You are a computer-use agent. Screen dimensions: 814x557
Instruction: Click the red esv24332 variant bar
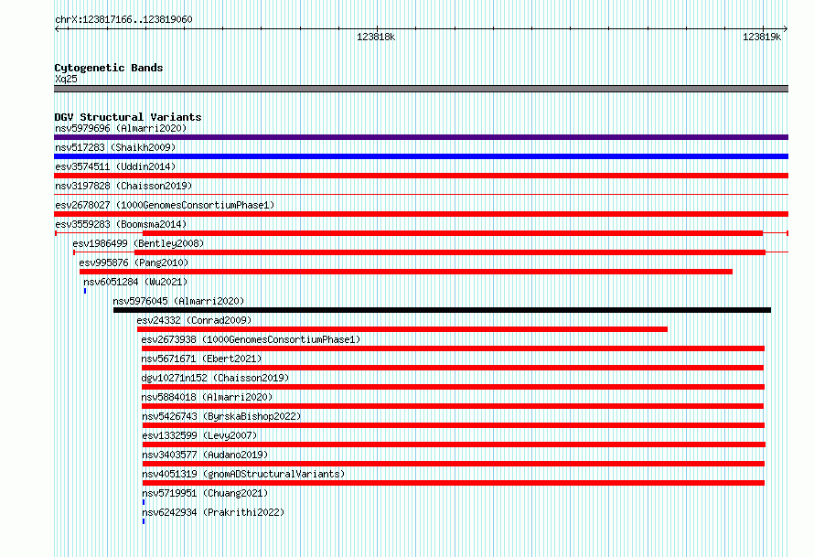tap(402, 329)
